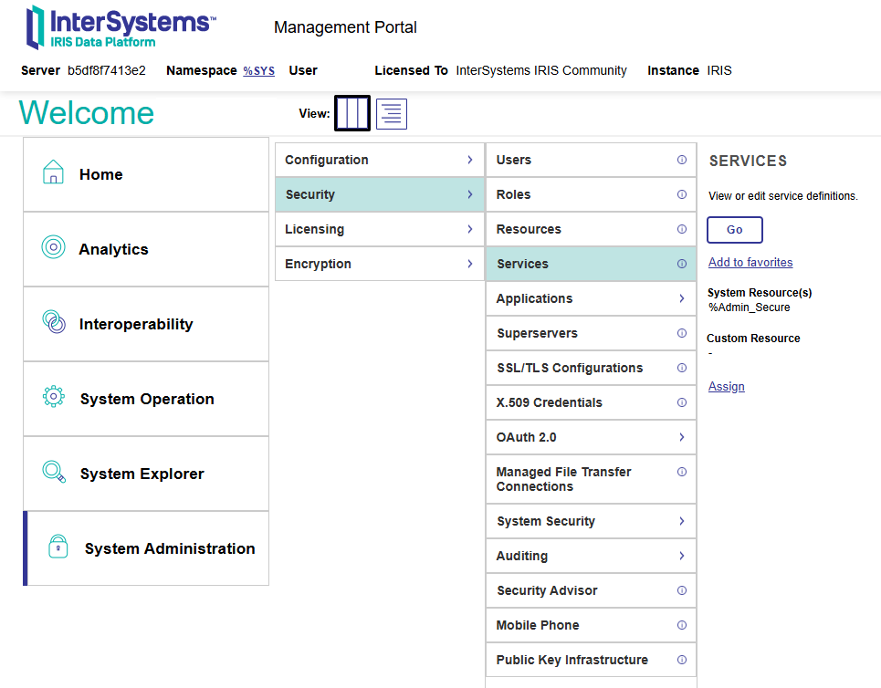Switch to the columns view toggle
The image size is (881, 688).
coord(351,113)
